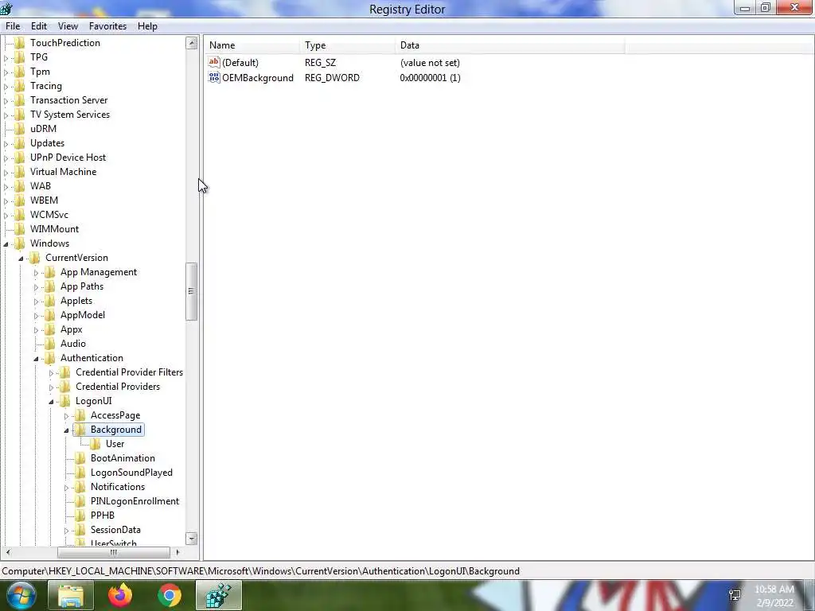The width and height of the screenshot is (815, 611).
Task: Expand the Transaction Server key
Action: click(6, 101)
